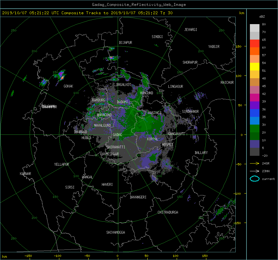Viewport: 278px width, 260px height.
Task: Click the KOPPAL label
Action: (153, 139)
